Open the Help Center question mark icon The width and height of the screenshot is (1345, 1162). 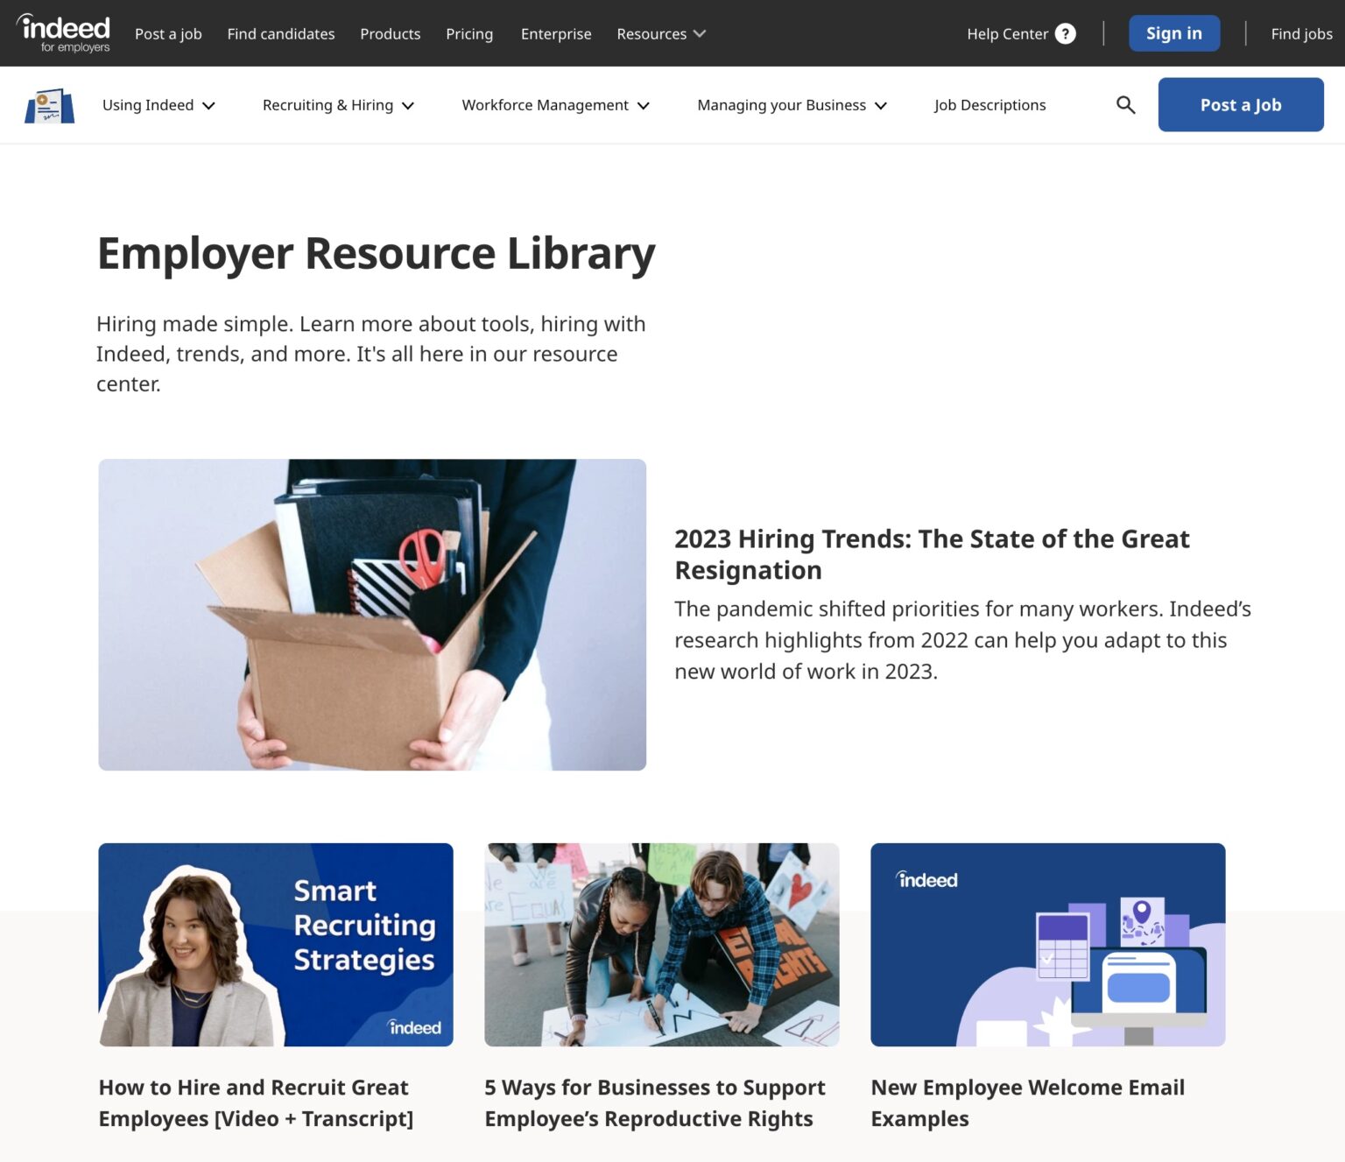[x=1065, y=33]
